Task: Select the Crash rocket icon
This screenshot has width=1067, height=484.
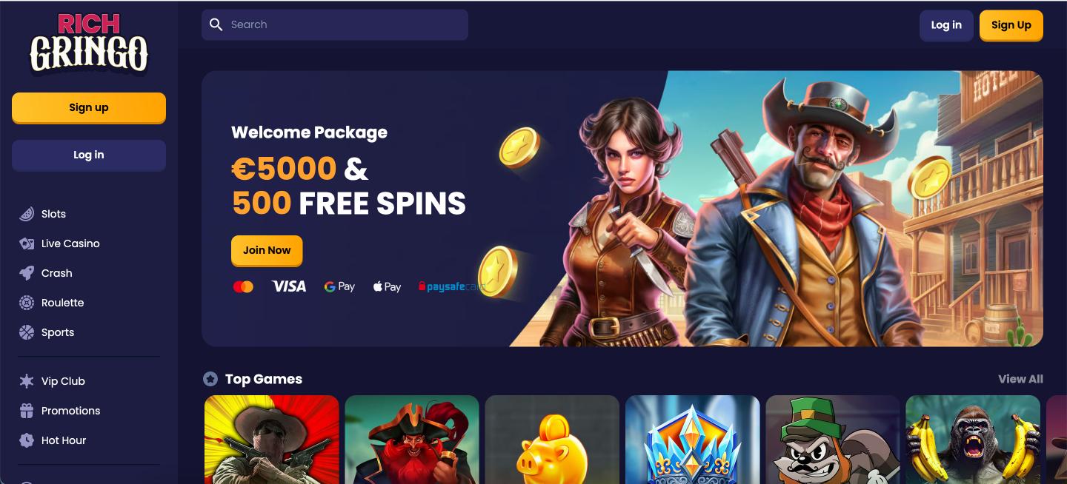Action: [27, 273]
